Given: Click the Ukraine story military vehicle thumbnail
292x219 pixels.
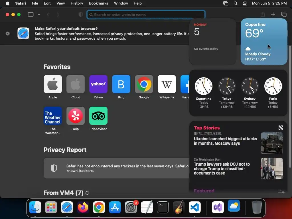Looking at the screenshot, I should coord(272,143).
